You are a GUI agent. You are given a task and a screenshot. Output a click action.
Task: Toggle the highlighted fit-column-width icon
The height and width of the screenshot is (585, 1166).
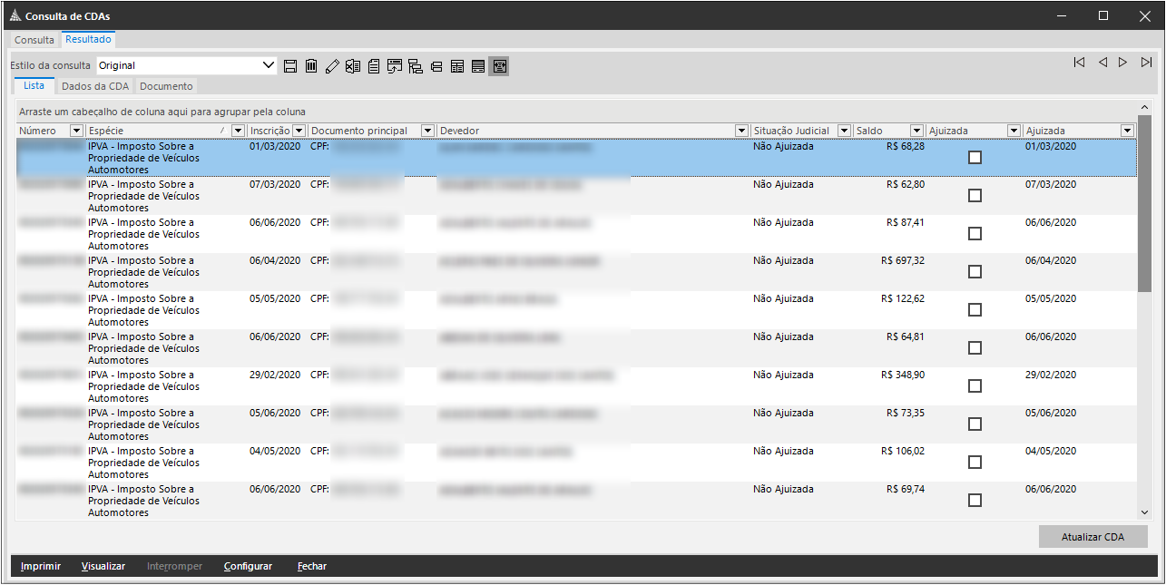(x=499, y=65)
